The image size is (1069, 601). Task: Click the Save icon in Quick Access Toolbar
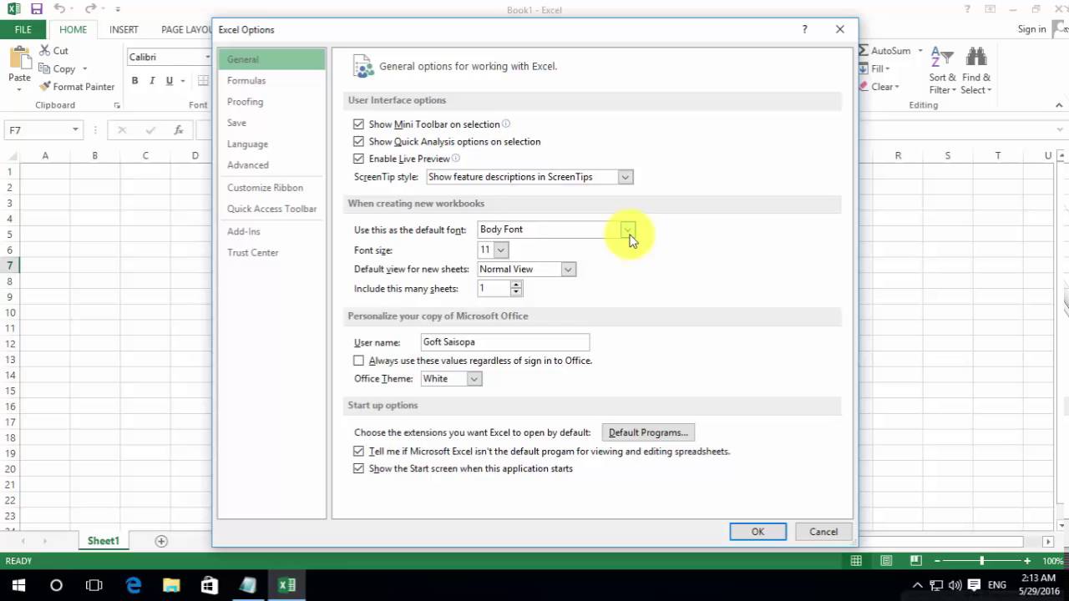click(x=36, y=9)
